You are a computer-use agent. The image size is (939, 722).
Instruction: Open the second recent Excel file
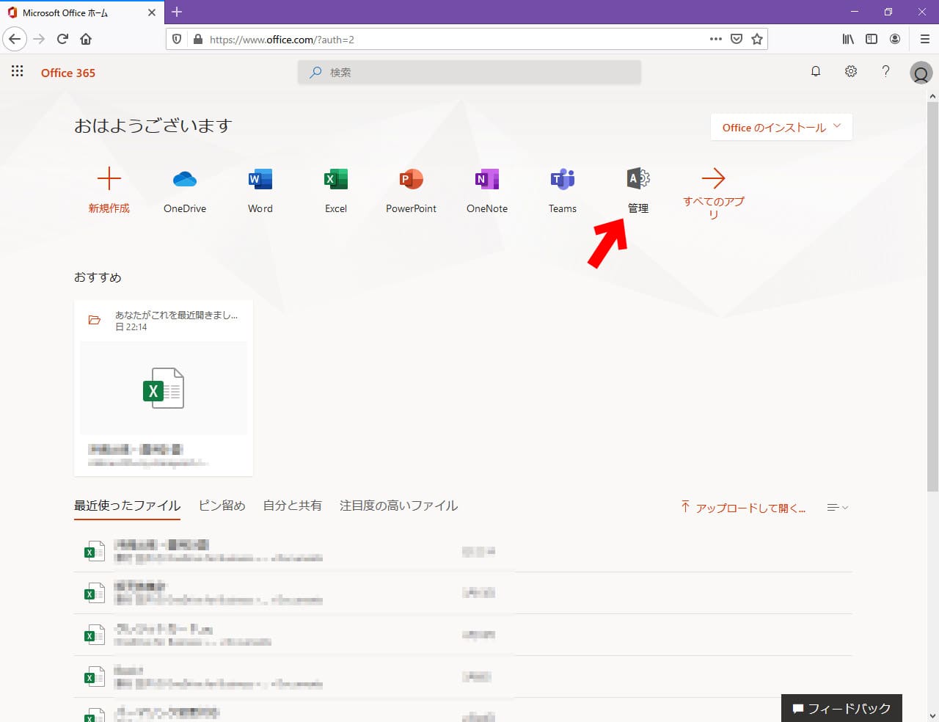[463, 593]
